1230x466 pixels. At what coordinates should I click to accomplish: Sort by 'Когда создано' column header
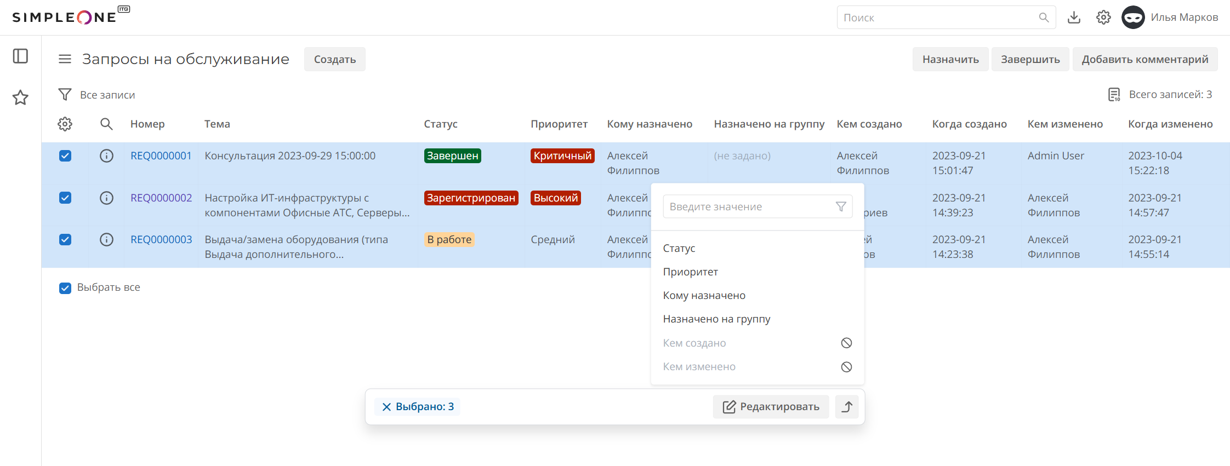coord(970,124)
